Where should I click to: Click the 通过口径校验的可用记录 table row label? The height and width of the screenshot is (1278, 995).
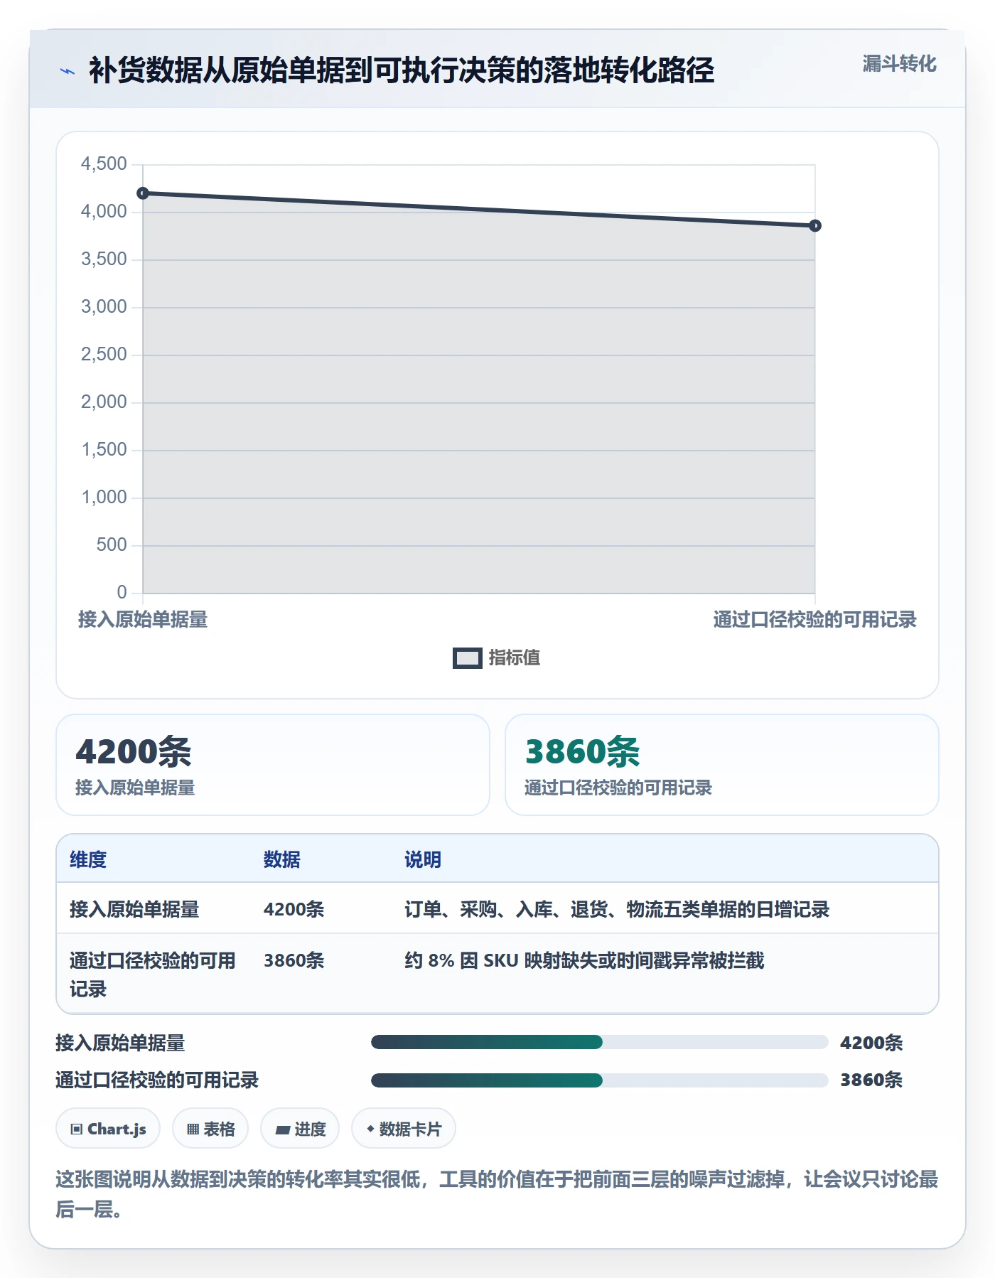[153, 974]
